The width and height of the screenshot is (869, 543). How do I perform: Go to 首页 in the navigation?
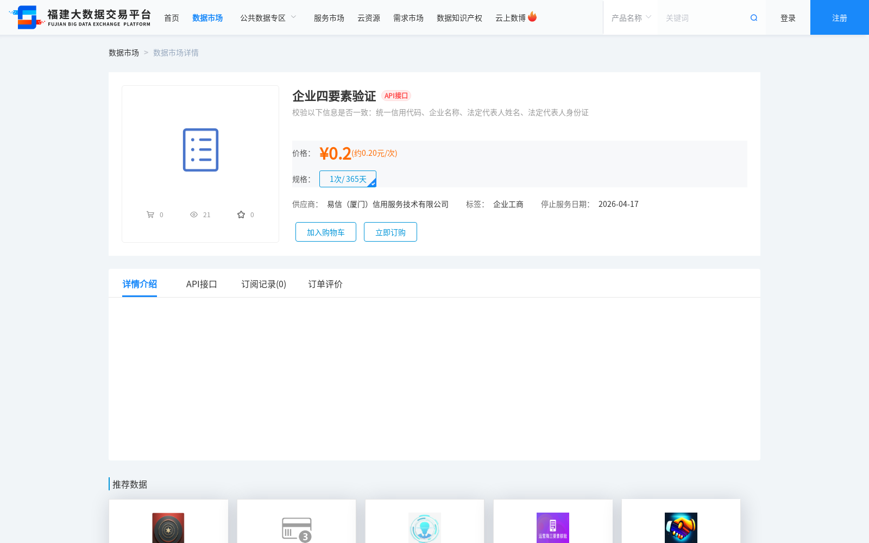point(172,18)
